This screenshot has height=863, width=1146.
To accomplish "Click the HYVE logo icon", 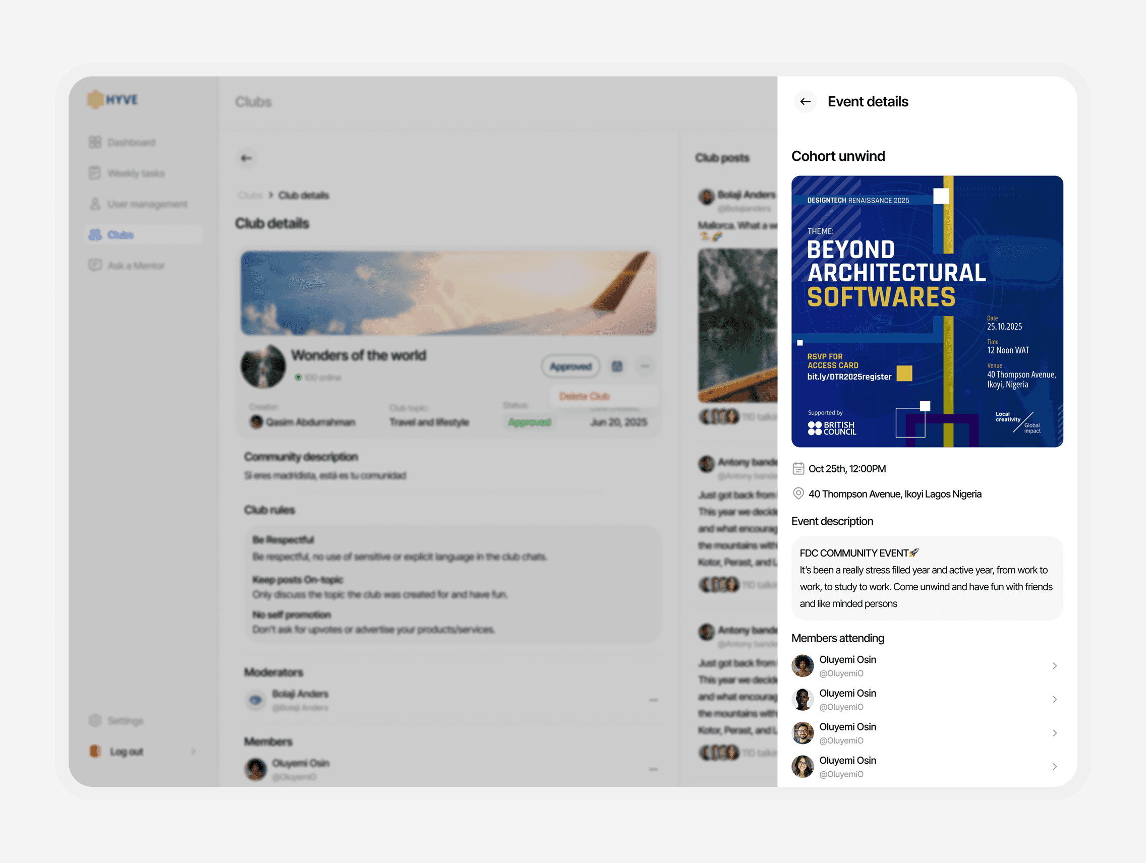I will click(96, 100).
